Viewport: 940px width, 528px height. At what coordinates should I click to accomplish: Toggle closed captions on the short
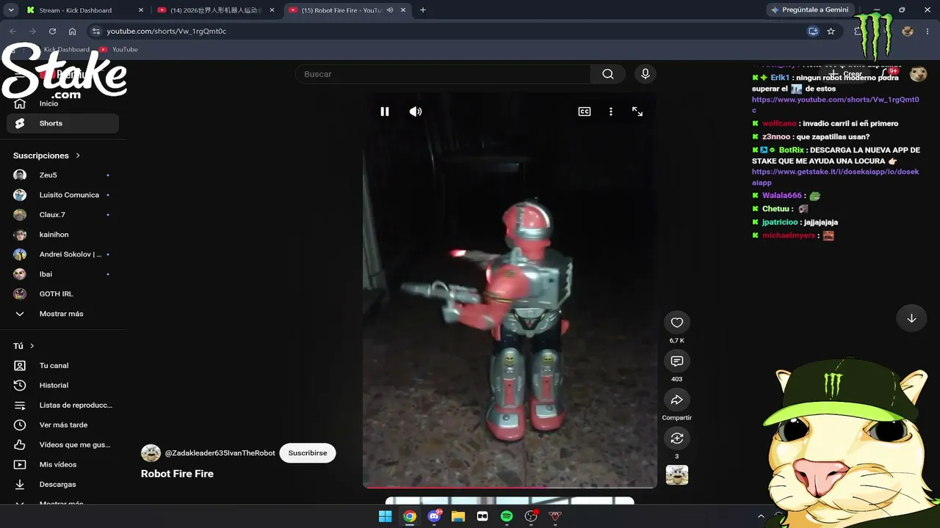coord(585,111)
